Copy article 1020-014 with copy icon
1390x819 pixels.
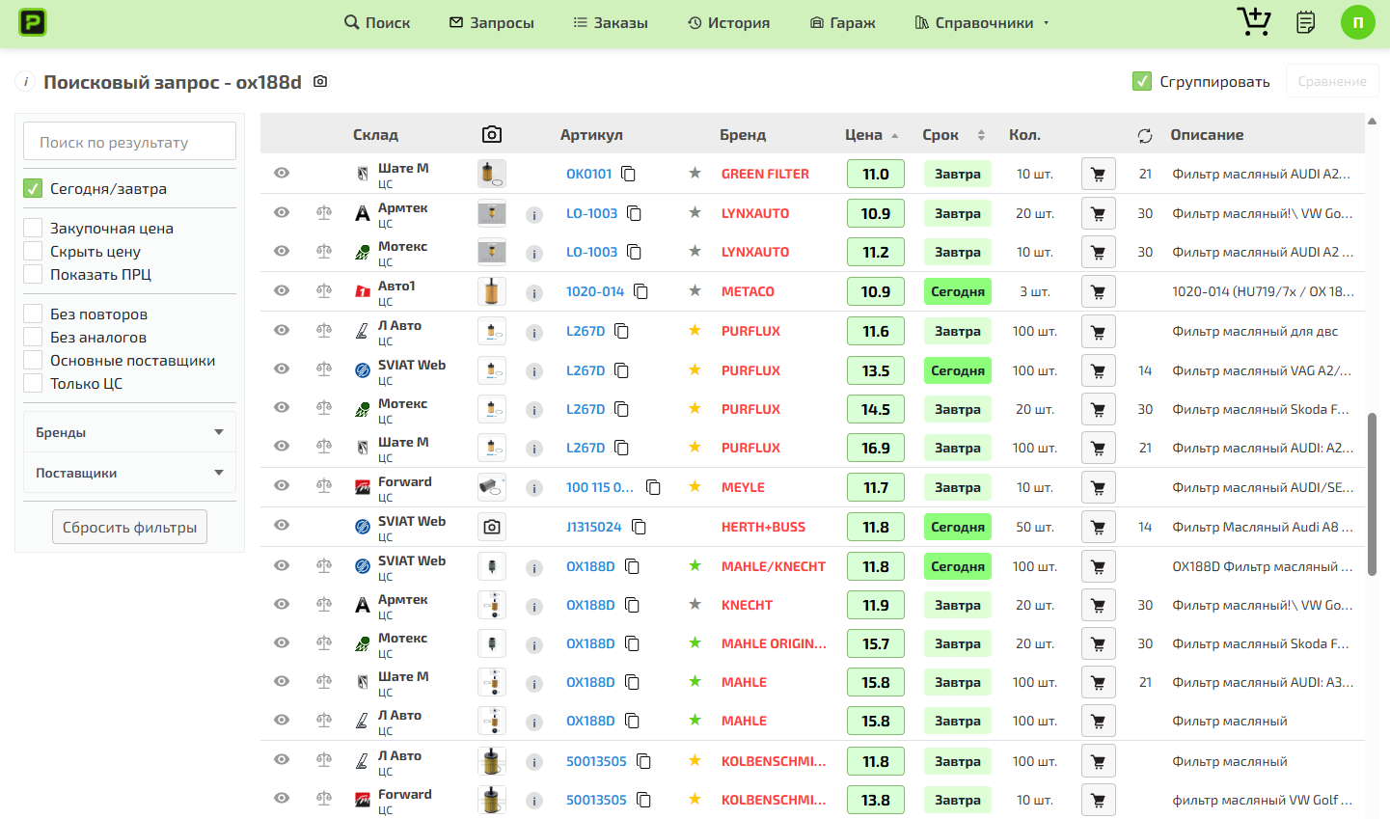point(640,291)
